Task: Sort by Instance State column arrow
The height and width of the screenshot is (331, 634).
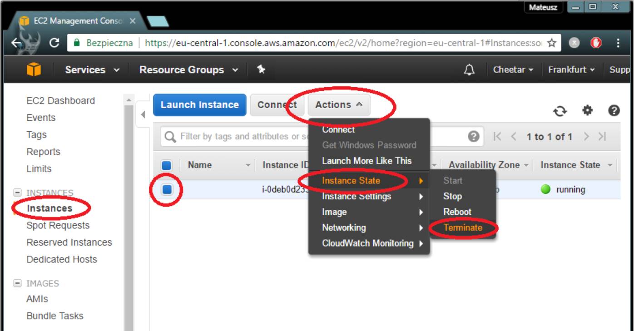Action: [x=610, y=165]
